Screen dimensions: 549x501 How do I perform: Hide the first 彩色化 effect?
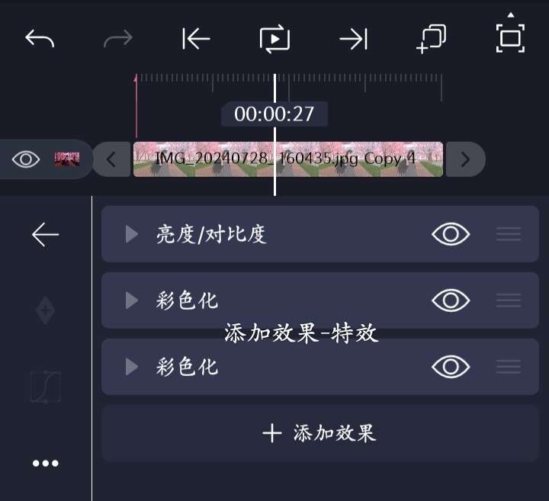click(451, 300)
